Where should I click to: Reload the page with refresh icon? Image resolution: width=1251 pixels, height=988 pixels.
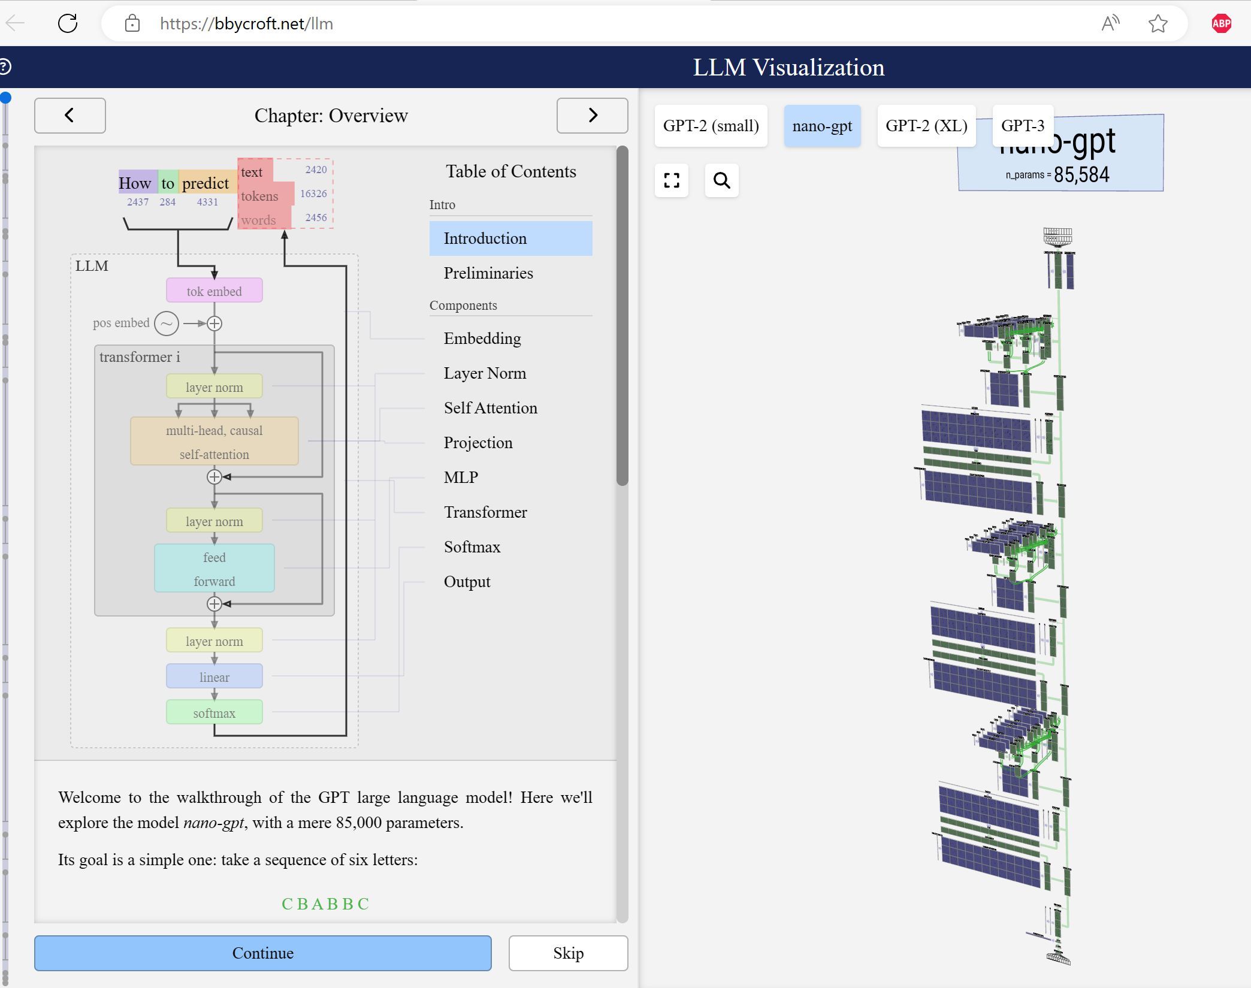tap(68, 23)
